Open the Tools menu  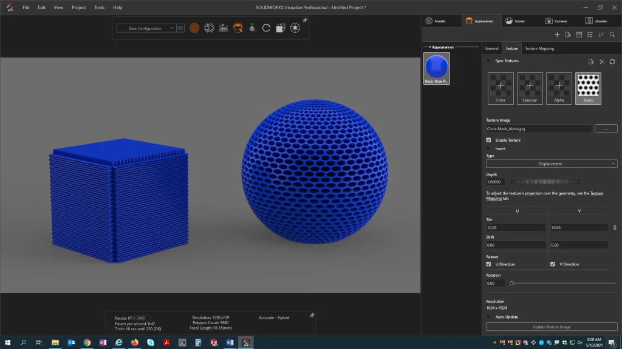tap(99, 7)
